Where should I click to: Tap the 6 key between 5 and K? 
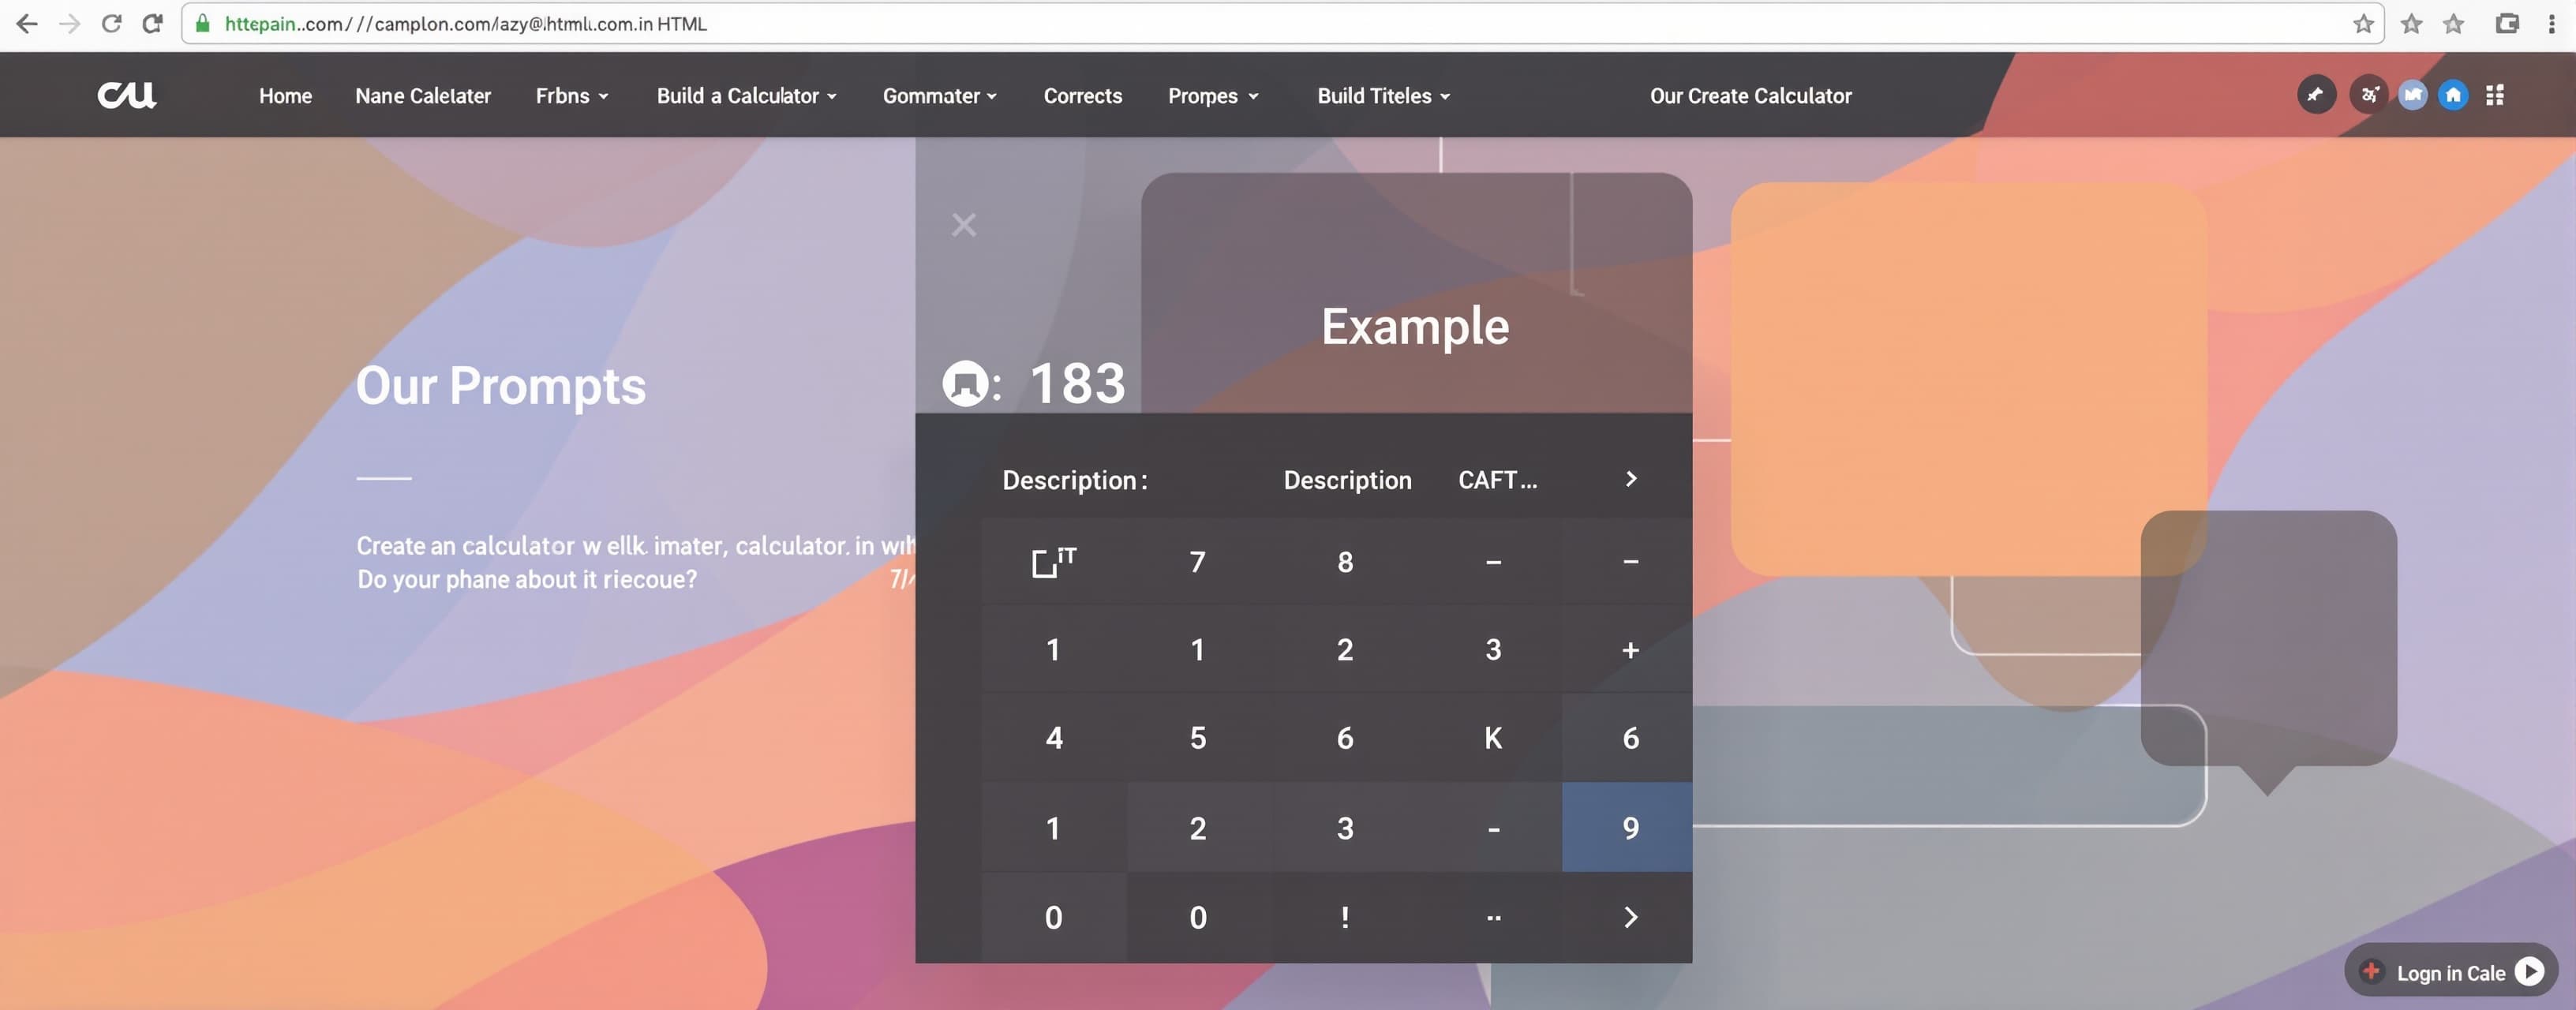click(x=1345, y=738)
